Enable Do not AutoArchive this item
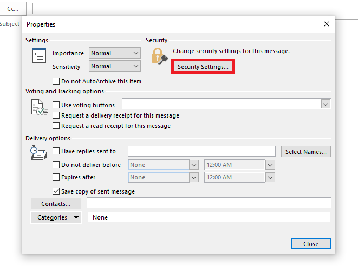 tap(56, 81)
